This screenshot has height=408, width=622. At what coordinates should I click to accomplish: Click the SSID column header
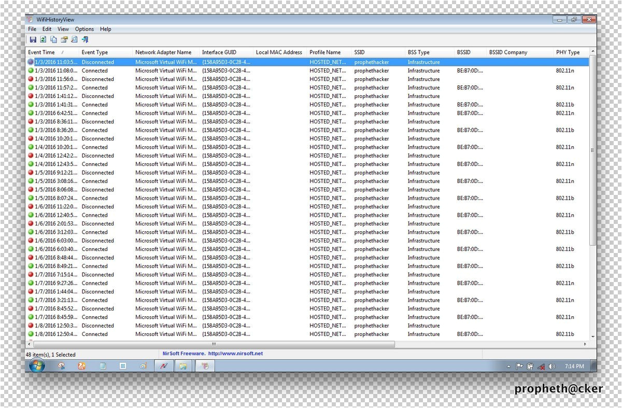click(360, 52)
